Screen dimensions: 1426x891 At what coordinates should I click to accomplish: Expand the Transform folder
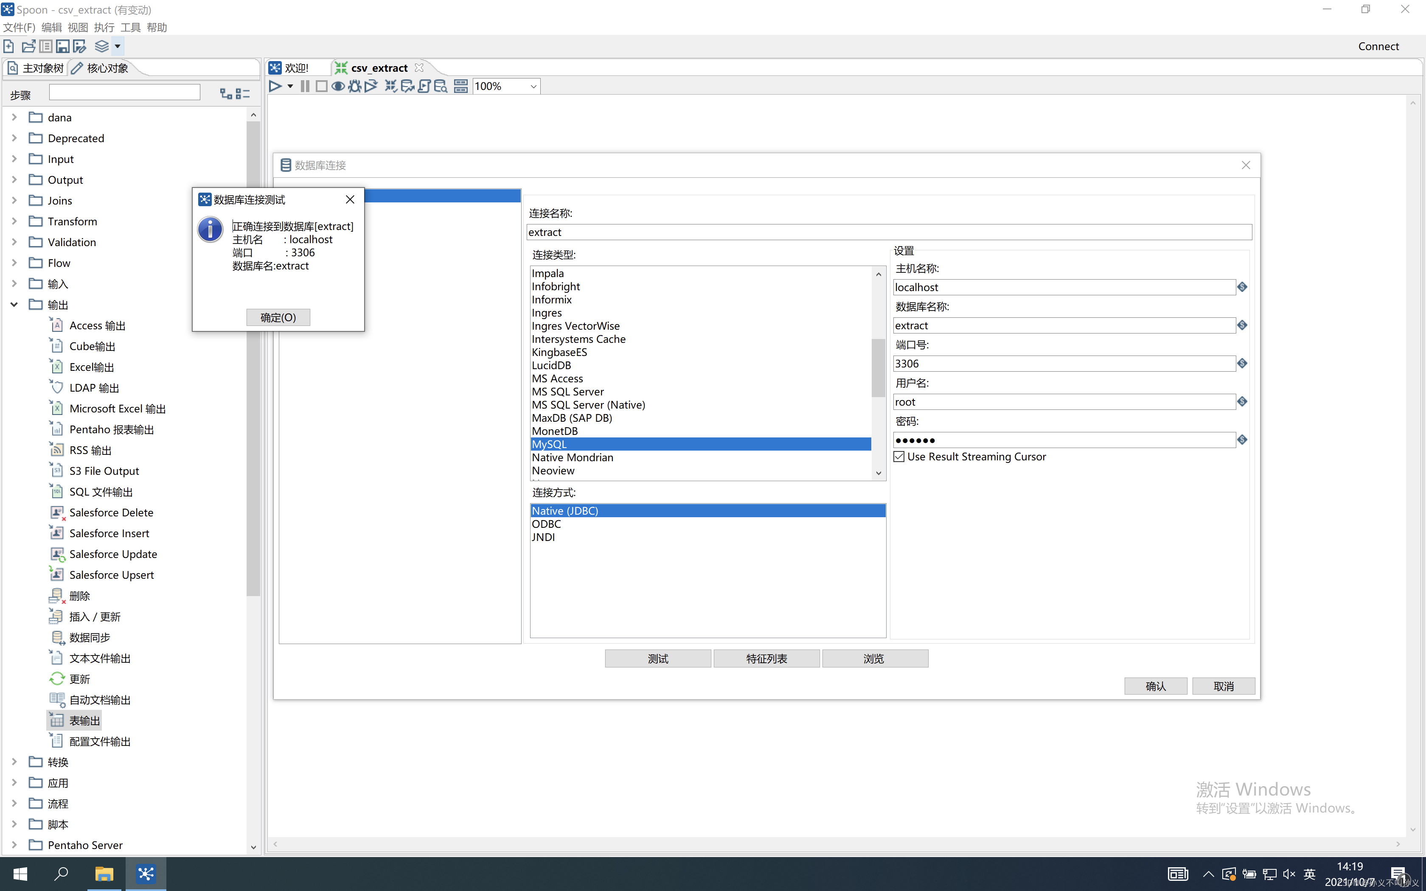pos(14,221)
